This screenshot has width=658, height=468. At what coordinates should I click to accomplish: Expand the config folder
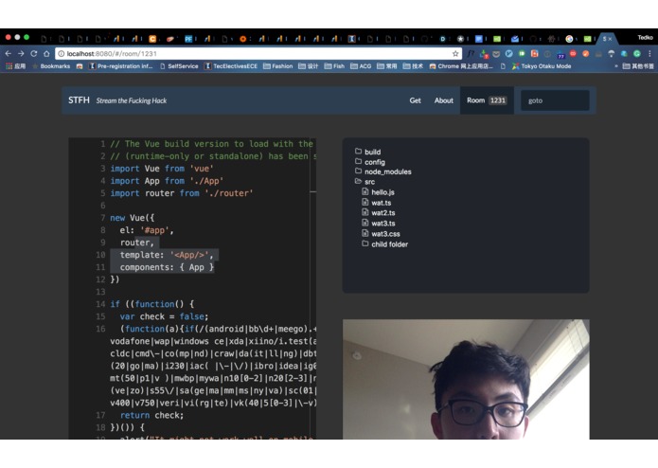370,162
